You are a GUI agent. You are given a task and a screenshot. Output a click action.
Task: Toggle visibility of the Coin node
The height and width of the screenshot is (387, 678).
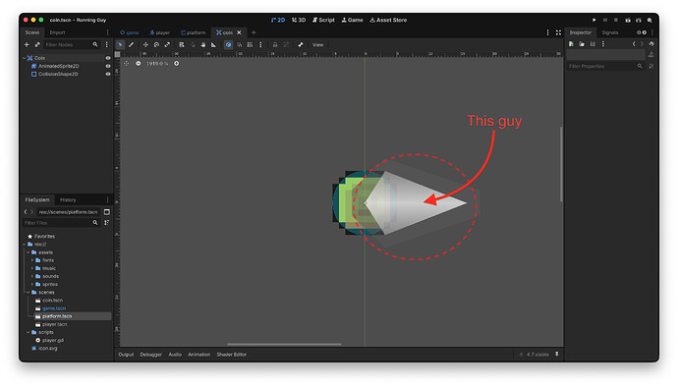coord(108,58)
